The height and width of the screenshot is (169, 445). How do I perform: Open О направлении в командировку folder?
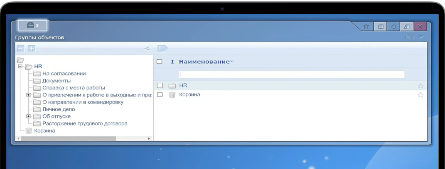83,102
